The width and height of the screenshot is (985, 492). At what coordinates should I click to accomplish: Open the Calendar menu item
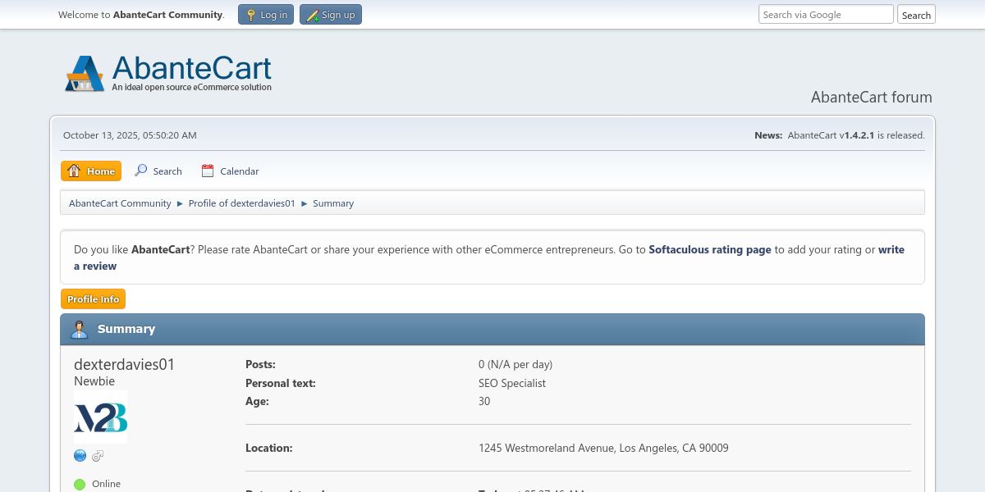(x=230, y=171)
